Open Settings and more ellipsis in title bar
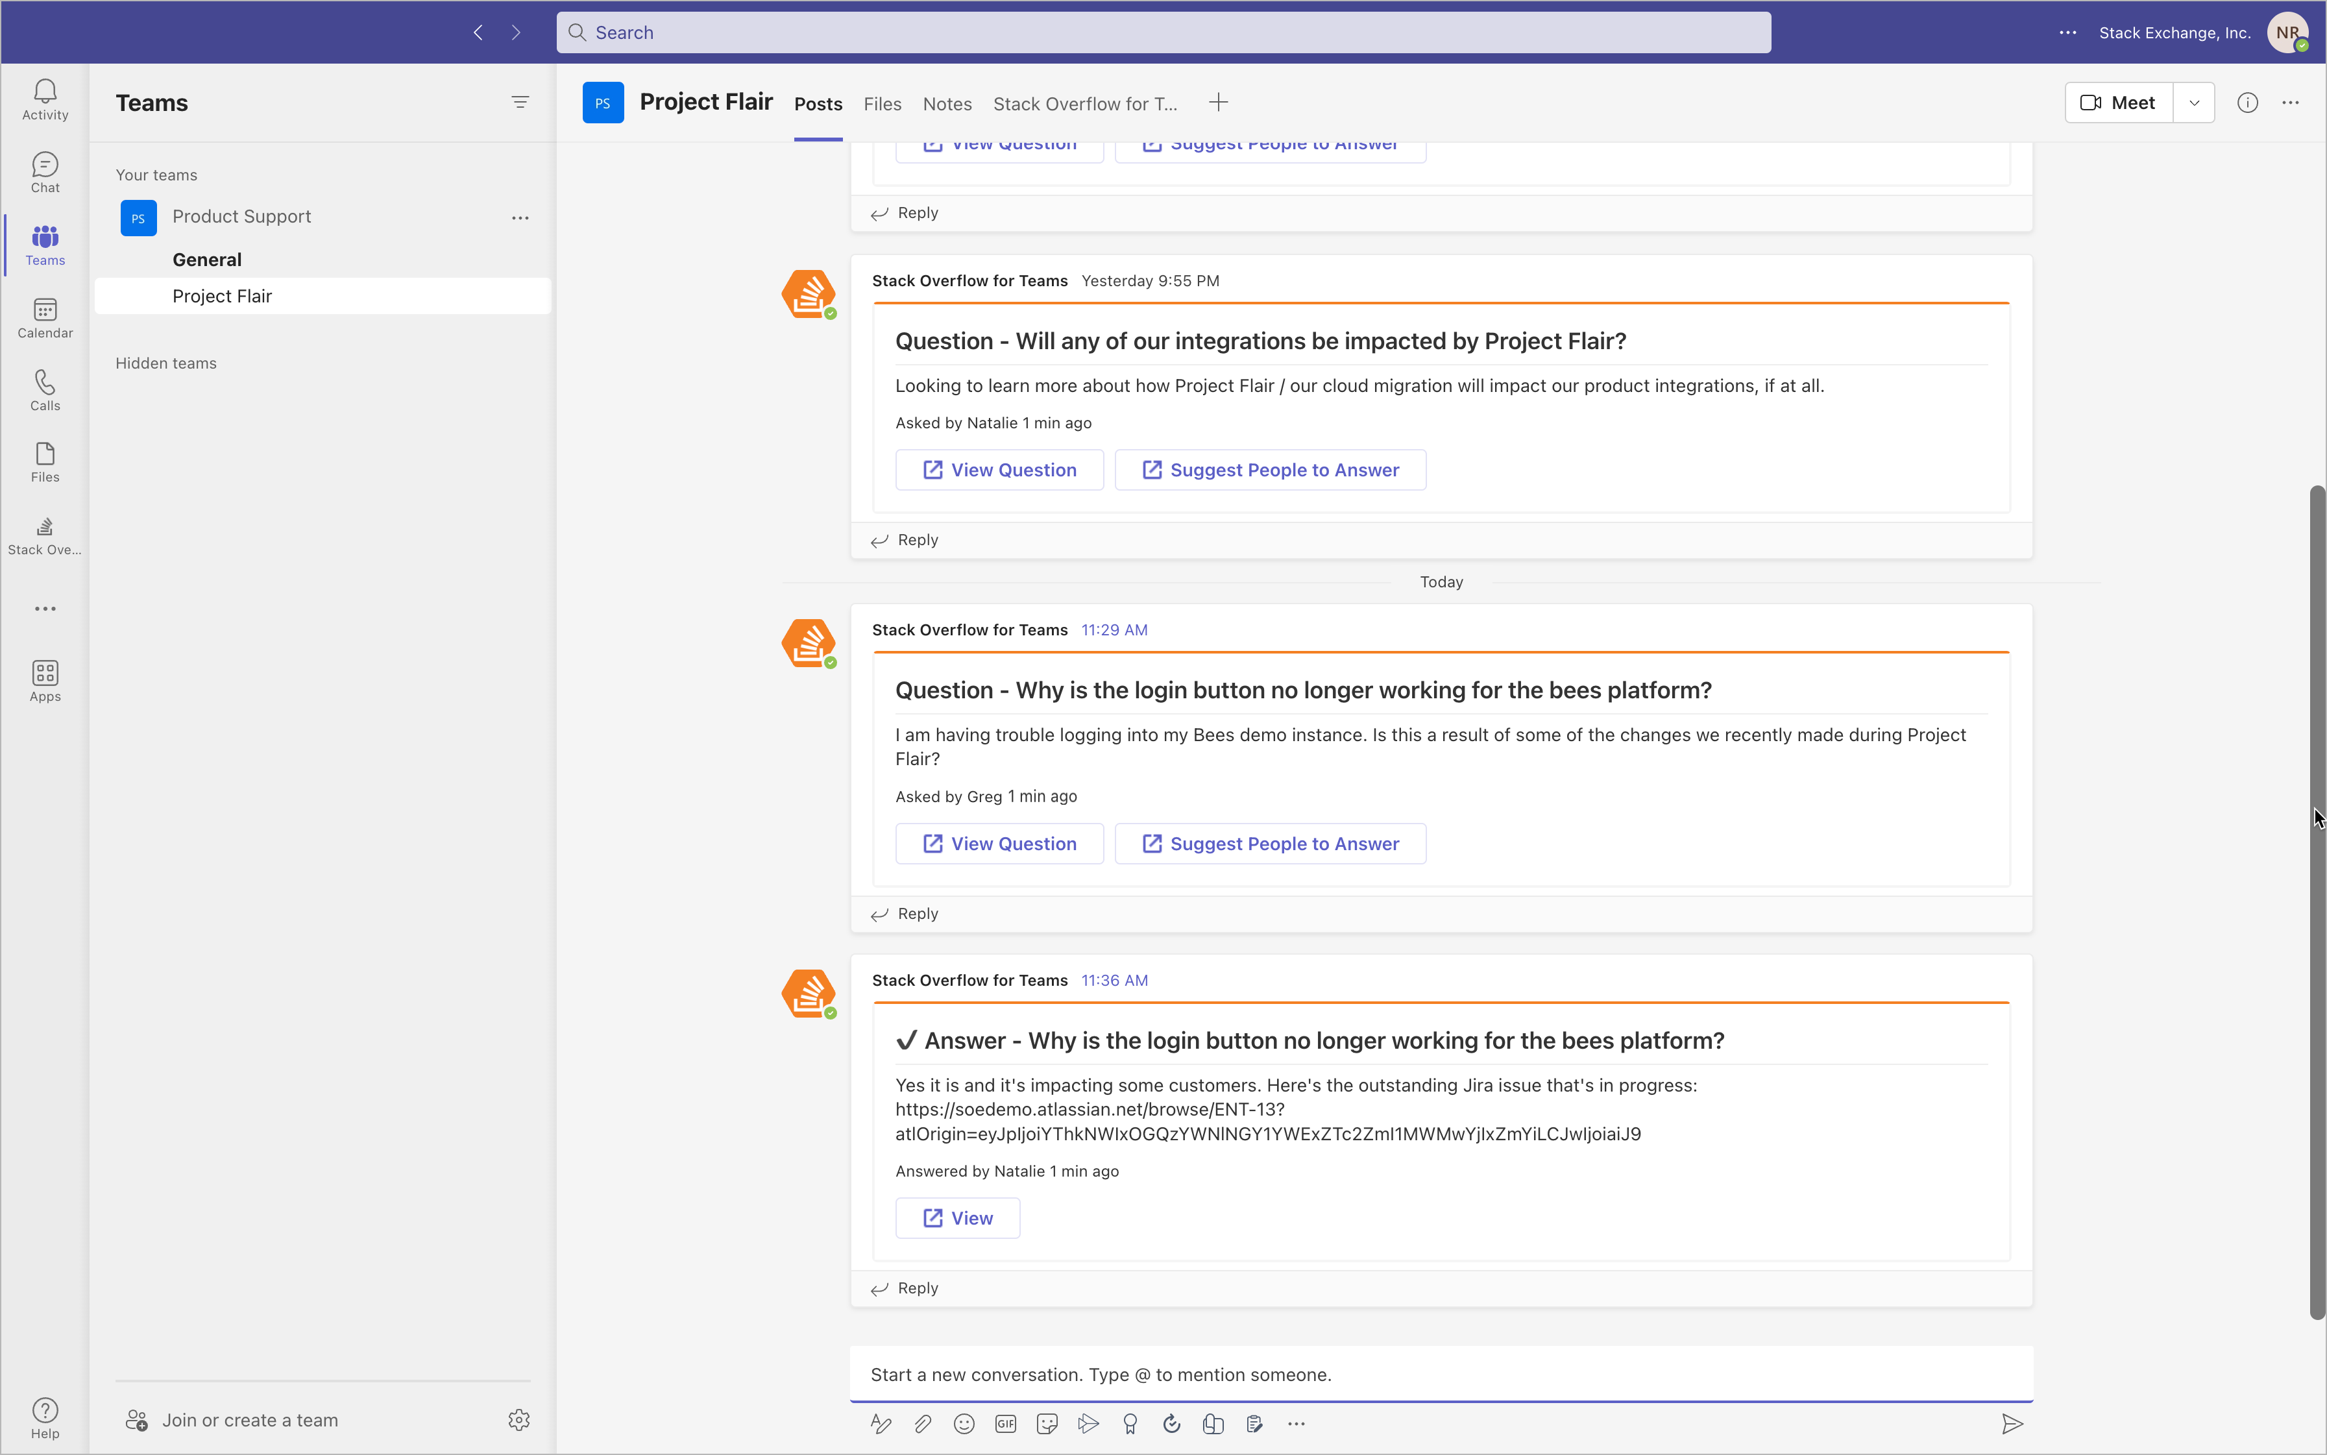2327x1455 pixels. [2067, 32]
